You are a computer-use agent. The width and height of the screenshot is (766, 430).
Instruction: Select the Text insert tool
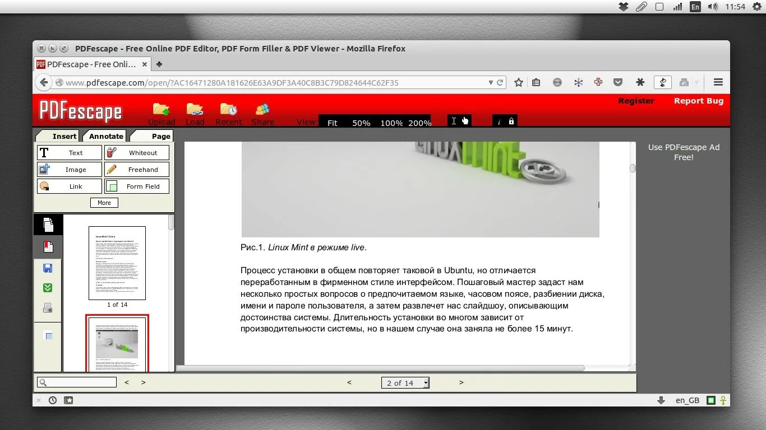tap(70, 153)
